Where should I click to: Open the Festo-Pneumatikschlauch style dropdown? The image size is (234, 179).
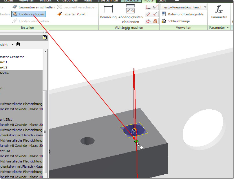click(205, 7)
